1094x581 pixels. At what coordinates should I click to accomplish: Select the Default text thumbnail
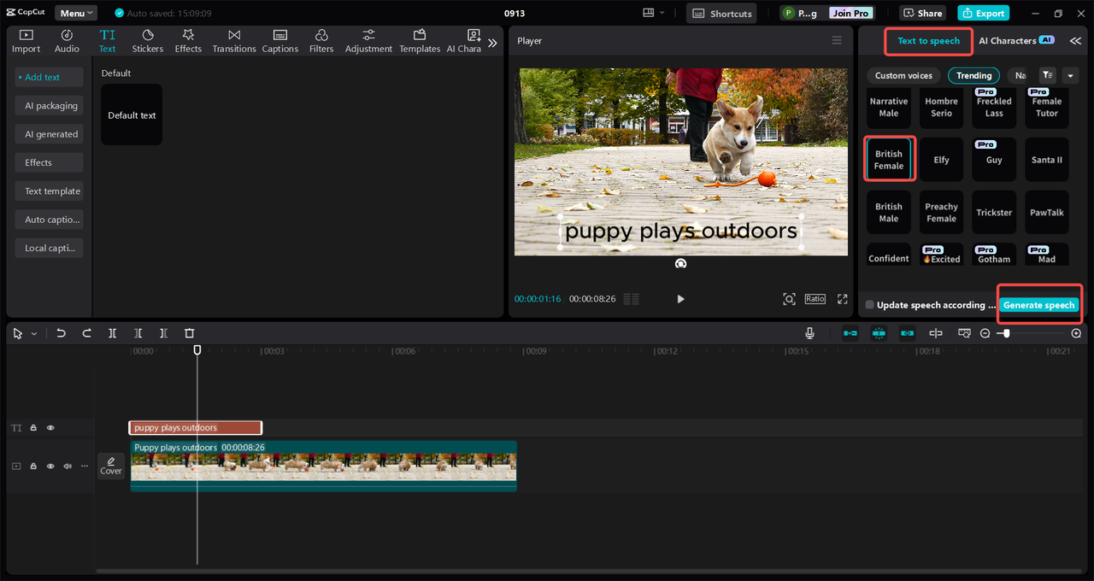pos(132,114)
